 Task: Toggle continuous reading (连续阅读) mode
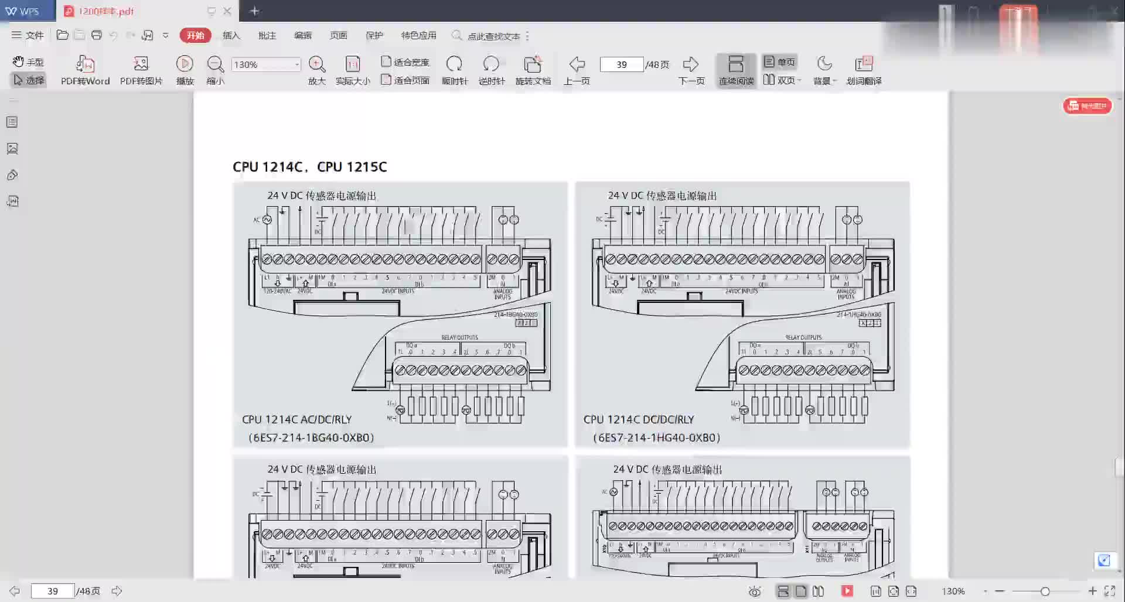click(x=737, y=70)
